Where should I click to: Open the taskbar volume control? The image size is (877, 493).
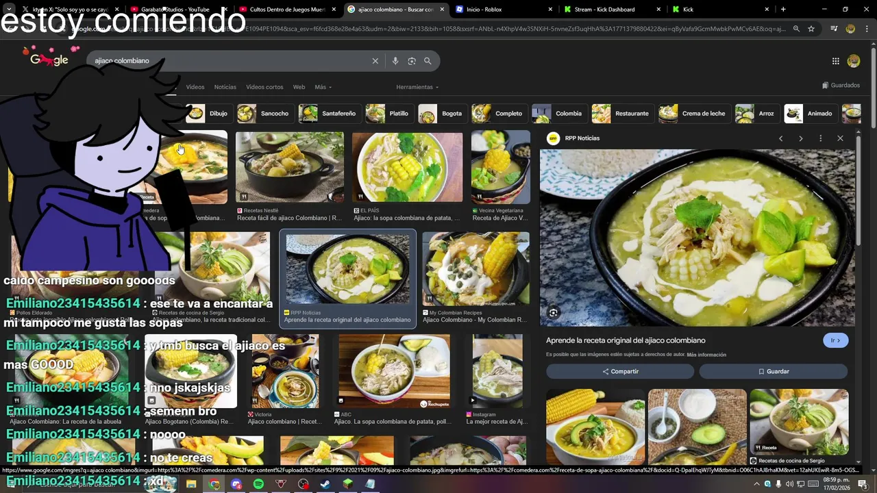pyautogui.click(x=789, y=484)
